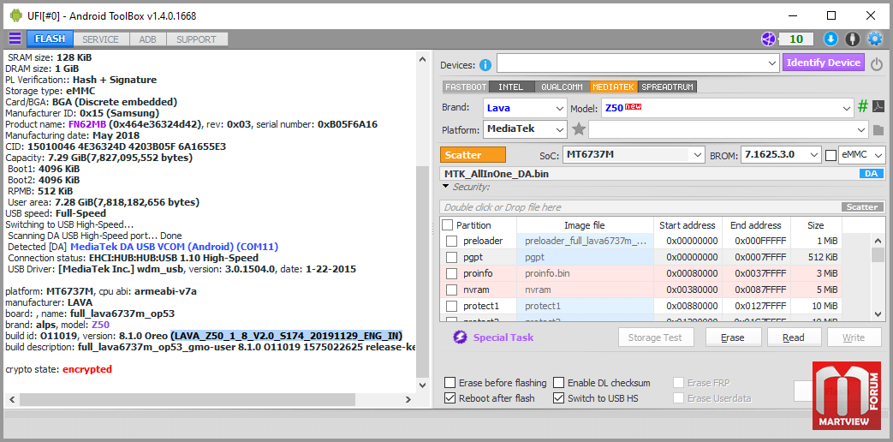Image resolution: width=893 pixels, height=442 pixels.
Task: Check the nvram partition checkbox
Action: (x=451, y=290)
